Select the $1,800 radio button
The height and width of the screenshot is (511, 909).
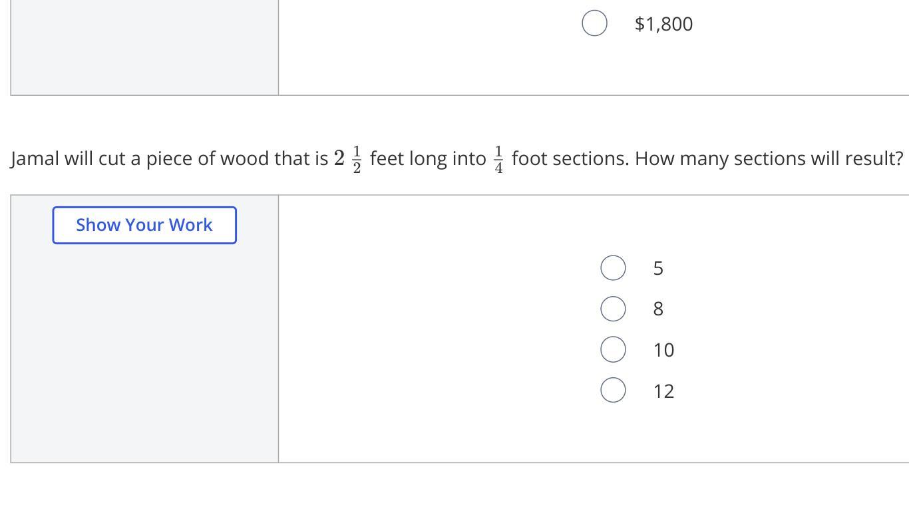click(x=594, y=23)
